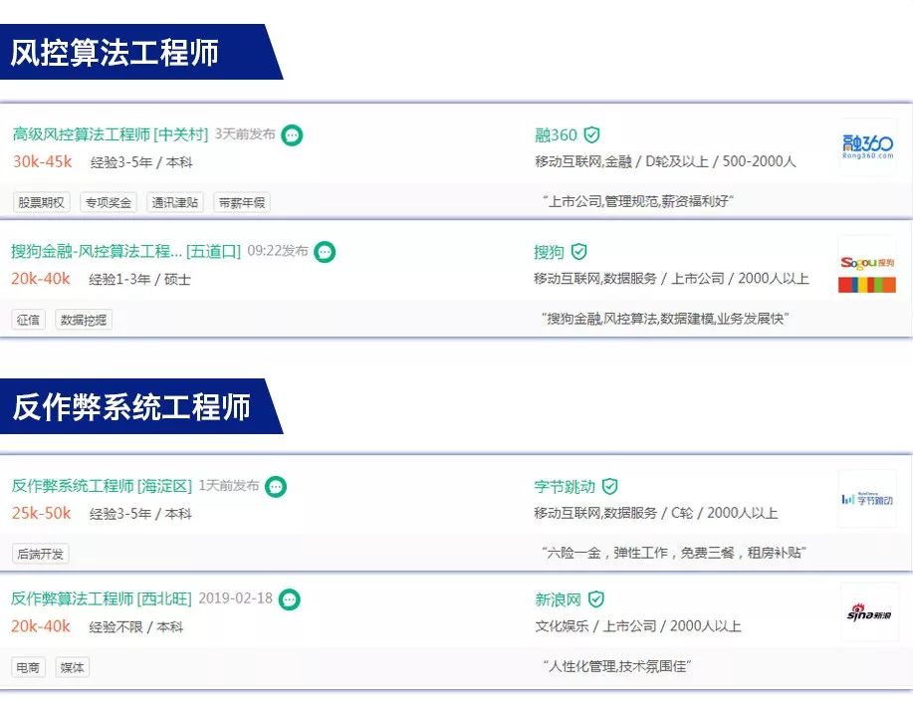Click posting time 09:22发布

click(x=278, y=250)
